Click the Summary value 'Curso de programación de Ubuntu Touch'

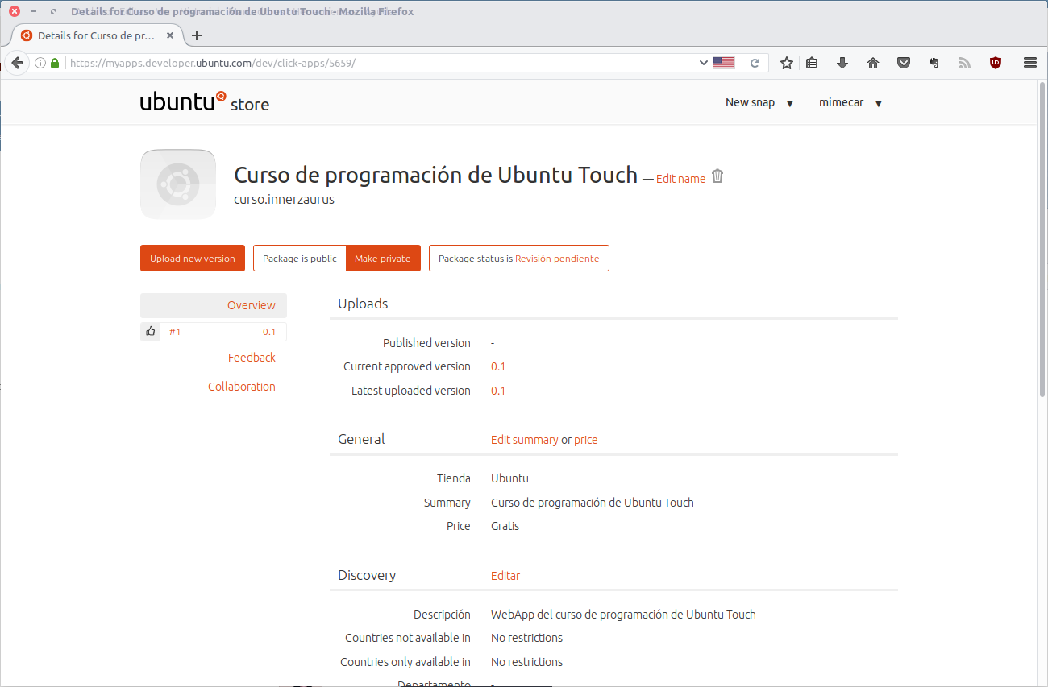(x=593, y=503)
